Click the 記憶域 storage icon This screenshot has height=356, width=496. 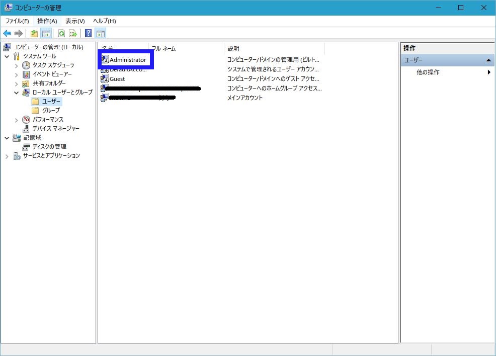pos(17,138)
